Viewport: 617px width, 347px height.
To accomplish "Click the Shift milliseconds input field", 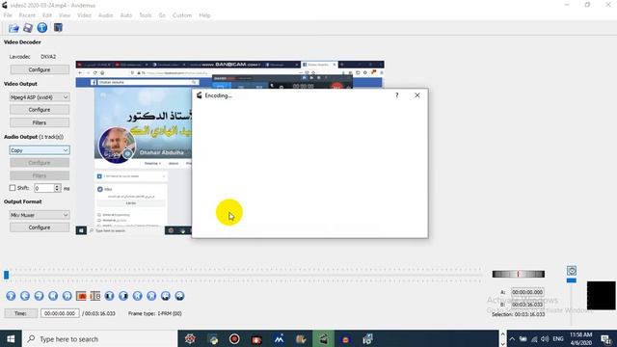I will click(x=44, y=188).
